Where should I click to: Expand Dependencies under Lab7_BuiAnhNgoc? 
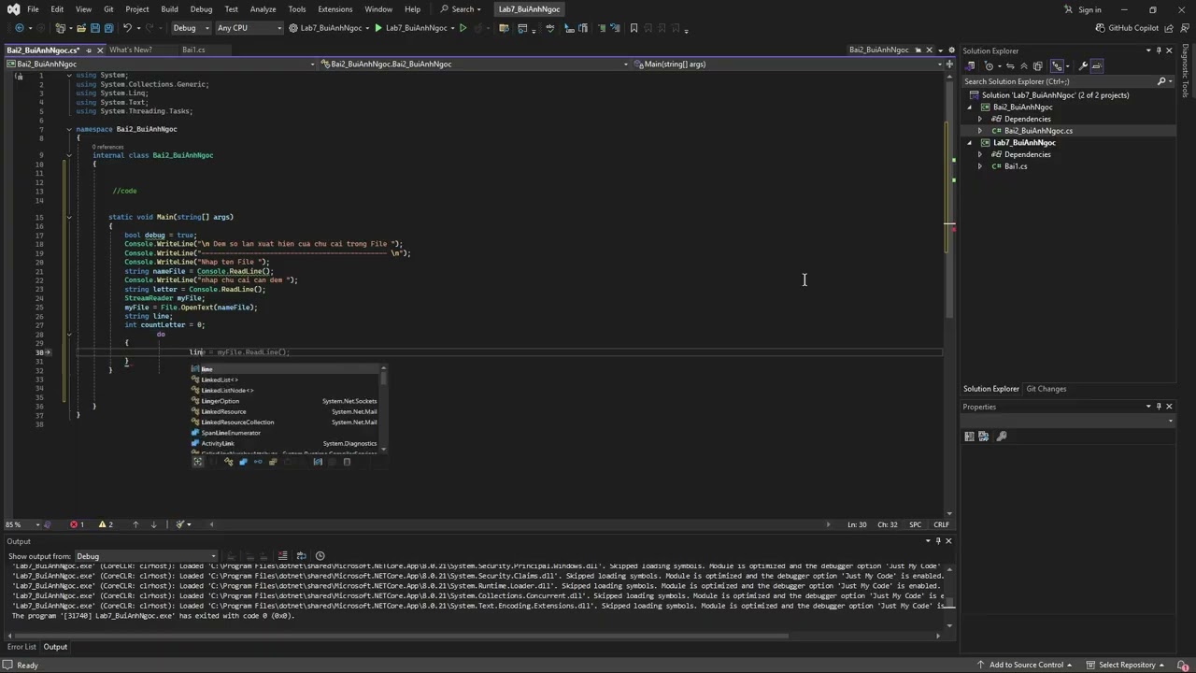[x=980, y=154]
